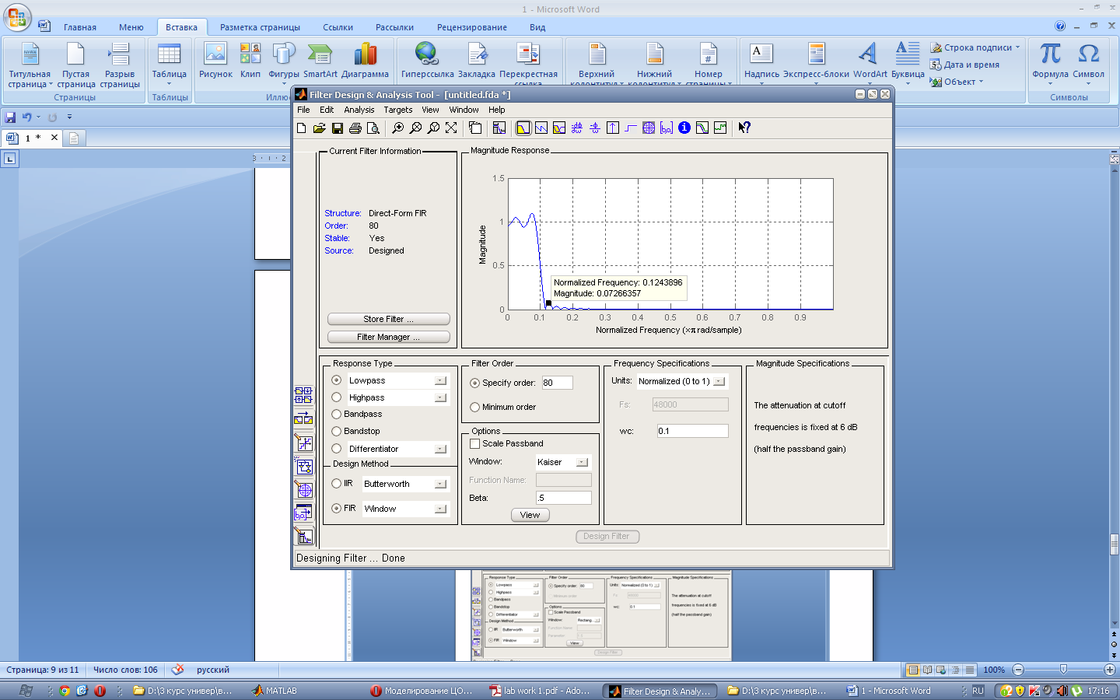This screenshot has height=700, width=1120.
Task: Select Differentiator response type
Action: coord(337,449)
